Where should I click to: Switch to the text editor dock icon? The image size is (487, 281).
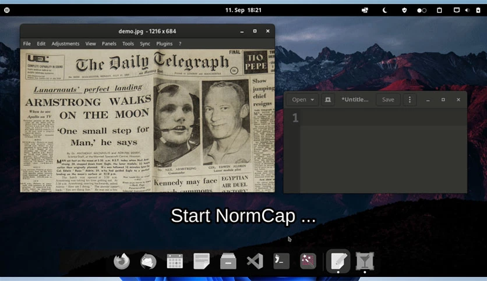(x=338, y=261)
